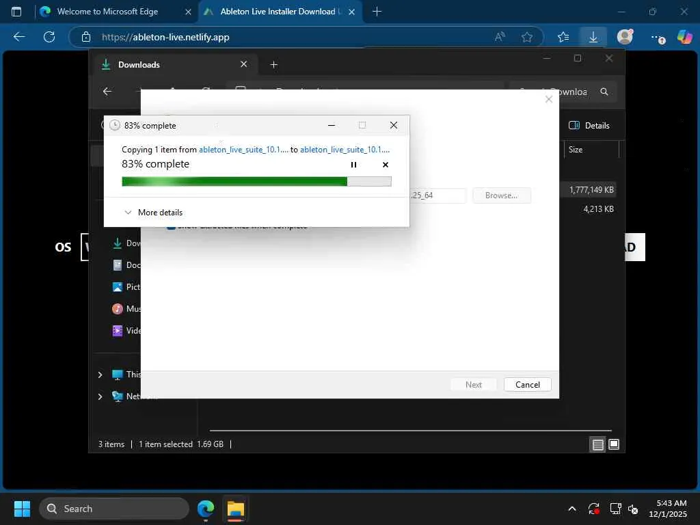Open Downloads in the Explorer sidebar

tap(126, 243)
